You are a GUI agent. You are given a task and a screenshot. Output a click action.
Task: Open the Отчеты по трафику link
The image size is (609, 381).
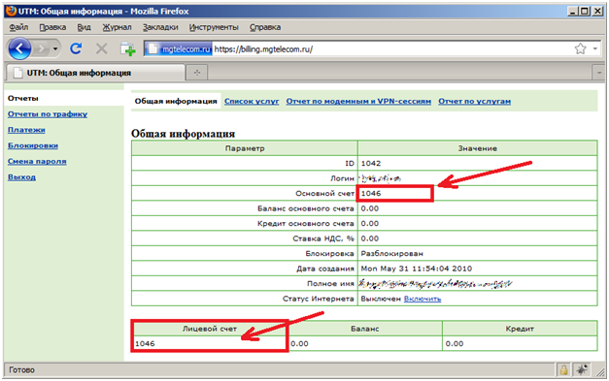pyautogui.click(x=48, y=114)
